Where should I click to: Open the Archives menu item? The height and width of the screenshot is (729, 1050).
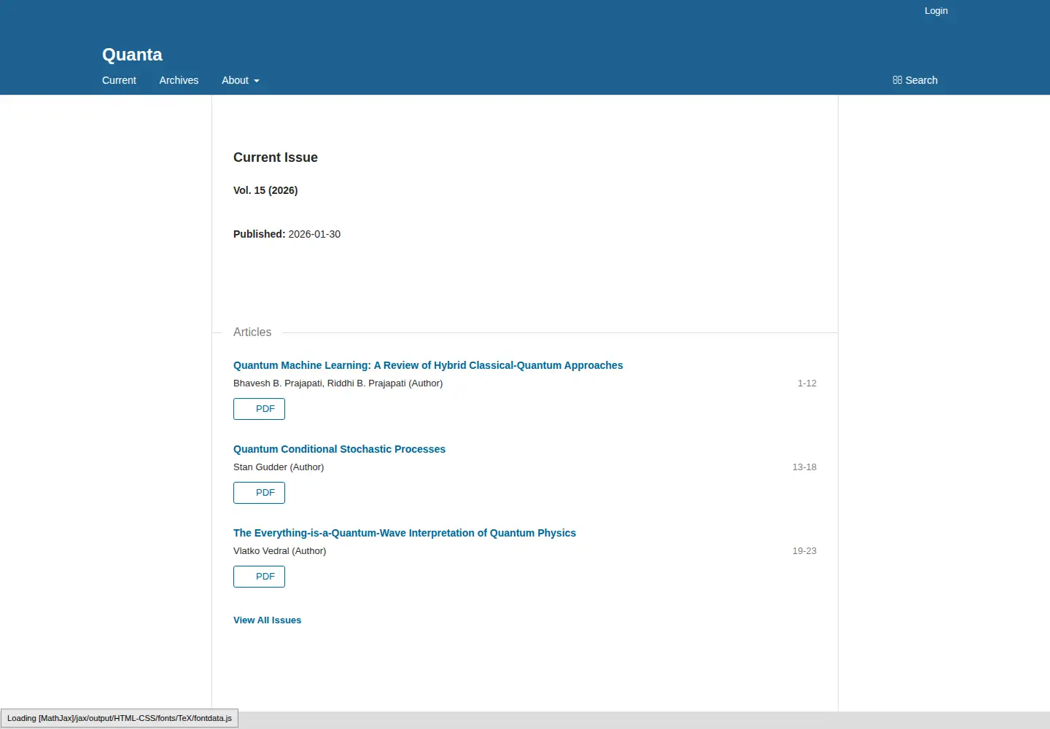(179, 80)
